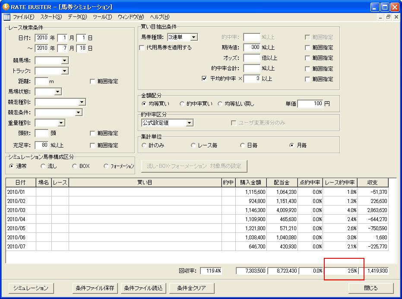Screen dimensions: 402x299
Task: Toggle 範囲指定 checkbox next to 充足率
Action: (92, 145)
